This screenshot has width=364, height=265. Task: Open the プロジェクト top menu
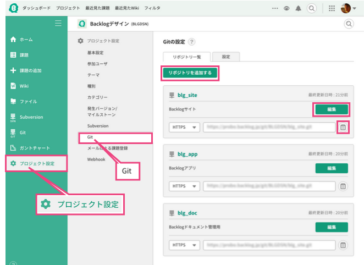click(68, 8)
